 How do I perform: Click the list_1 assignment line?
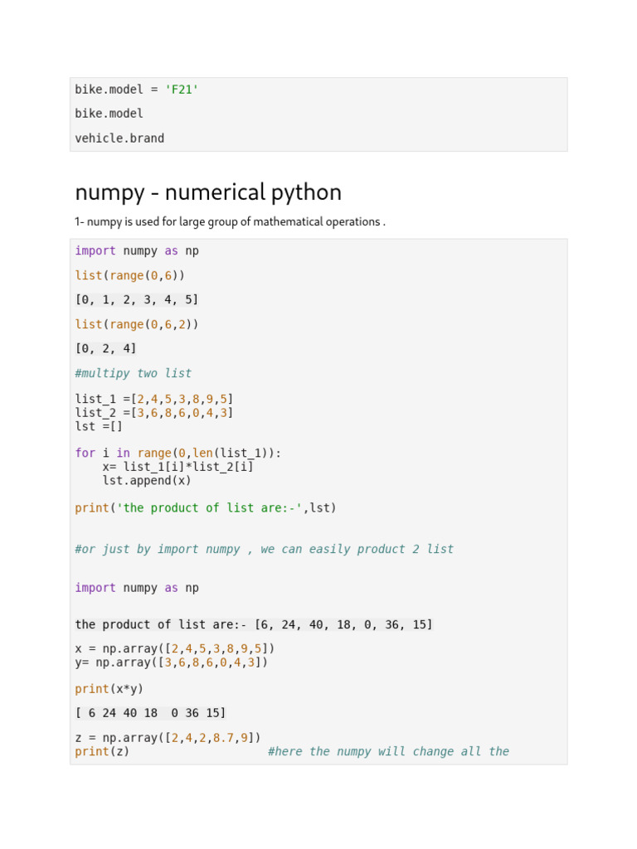coord(154,399)
